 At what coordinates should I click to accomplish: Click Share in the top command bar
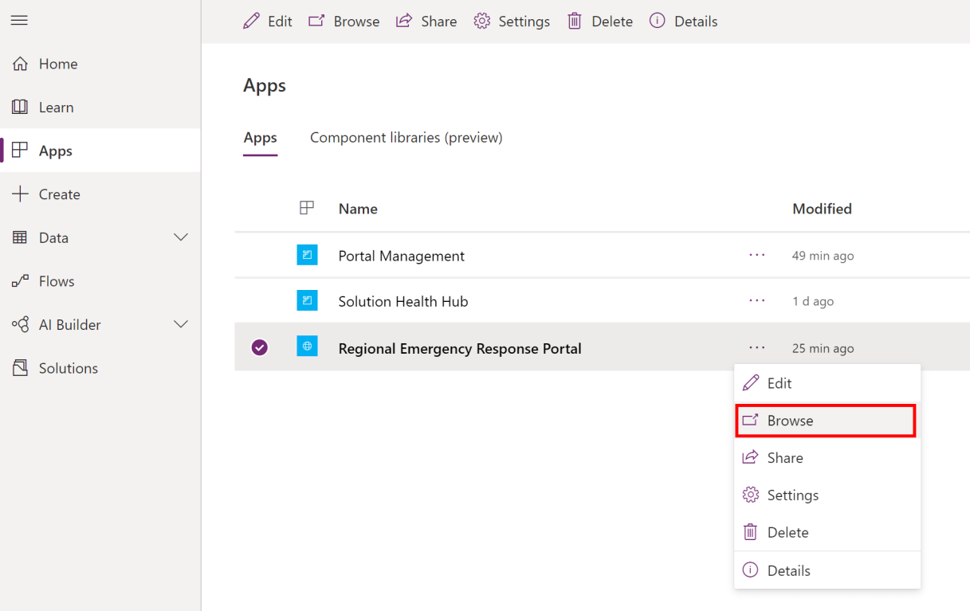coord(426,22)
